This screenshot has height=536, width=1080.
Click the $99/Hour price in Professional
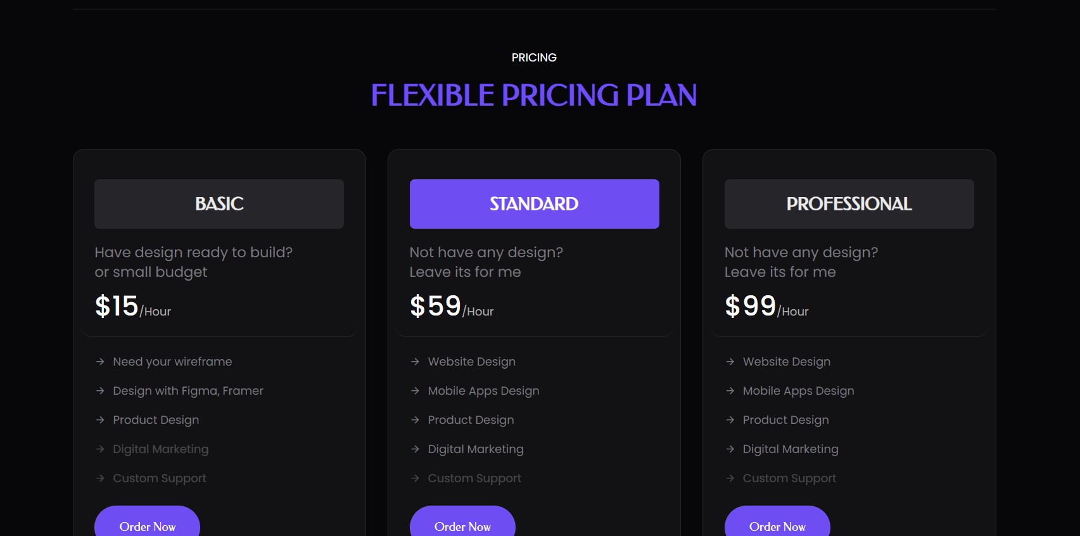[x=766, y=307]
